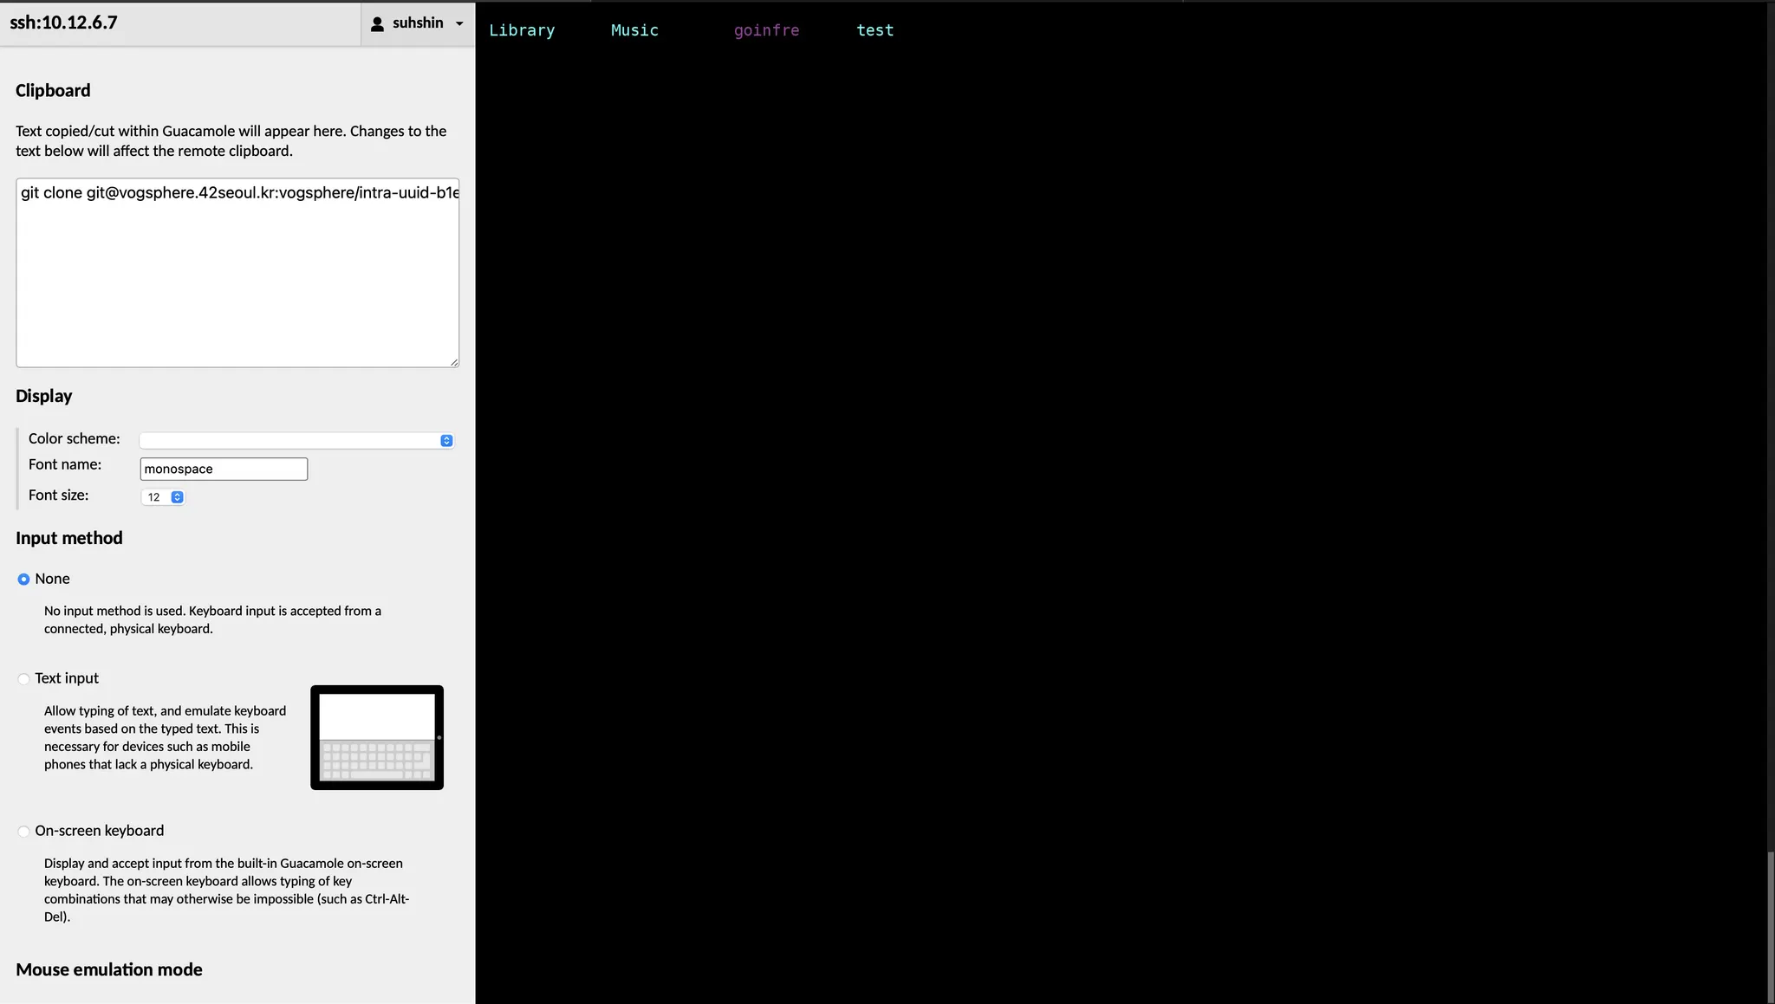
Task: Click the Font size stepper arrows
Action: tap(177, 497)
